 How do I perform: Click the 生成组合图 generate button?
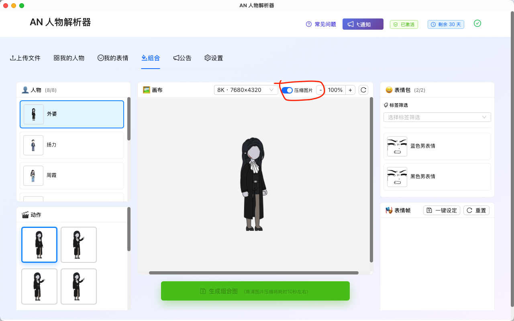click(x=255, y=291)
